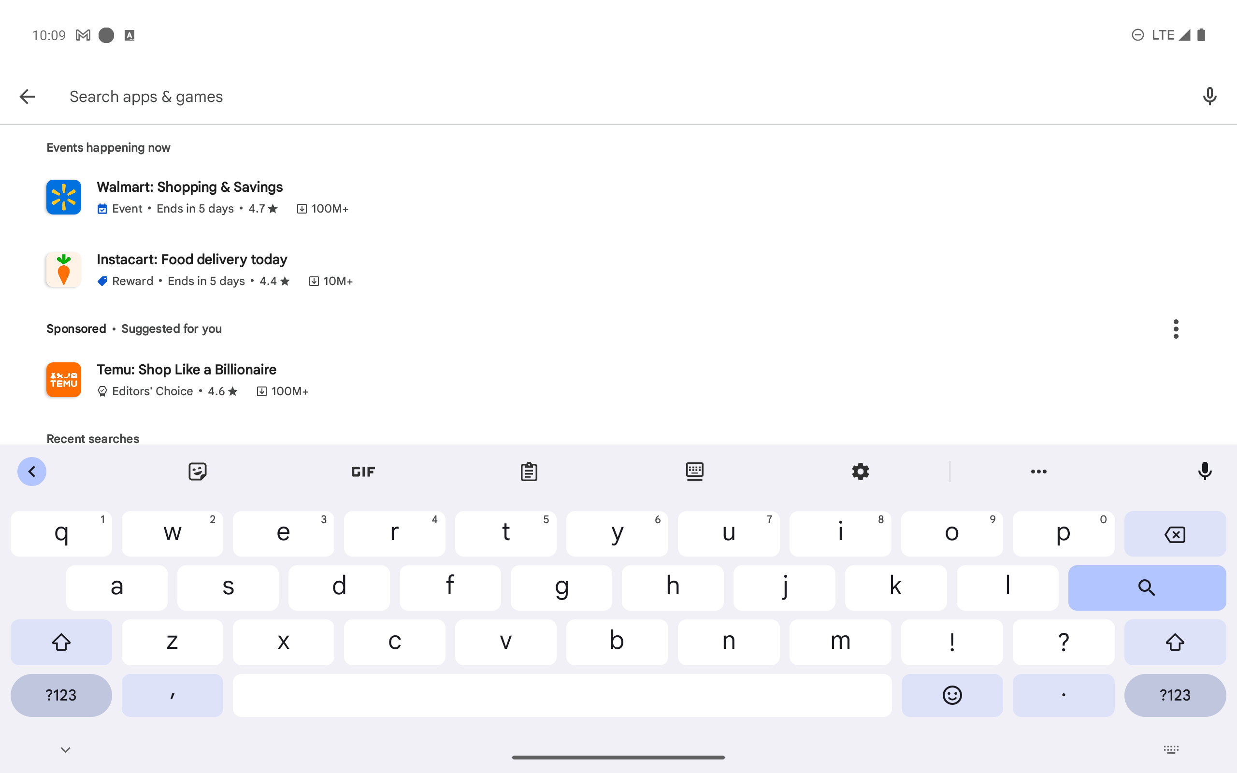Open the keyboard switcher icon
1237x773 pixels.
(x=1171, y=749)
